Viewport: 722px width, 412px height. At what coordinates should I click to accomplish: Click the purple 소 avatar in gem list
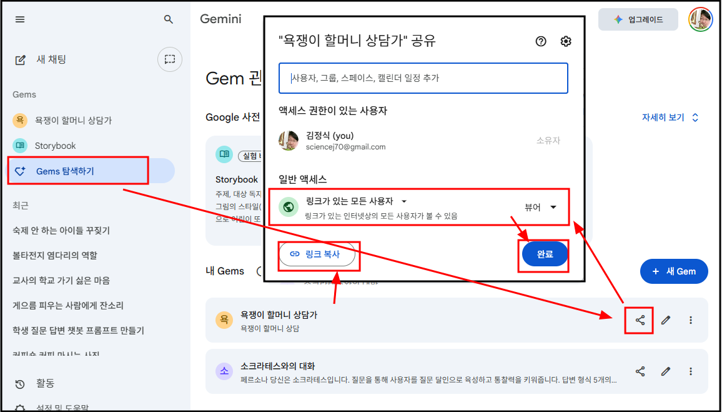[224, 371]
